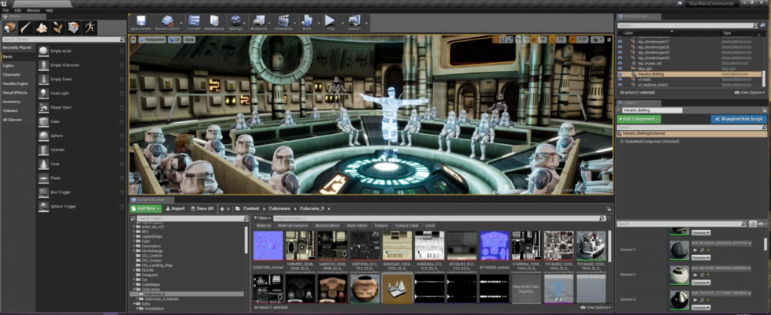771x315 pixels.
Task: Select the Visual Effects category
Action: [18, 92]
